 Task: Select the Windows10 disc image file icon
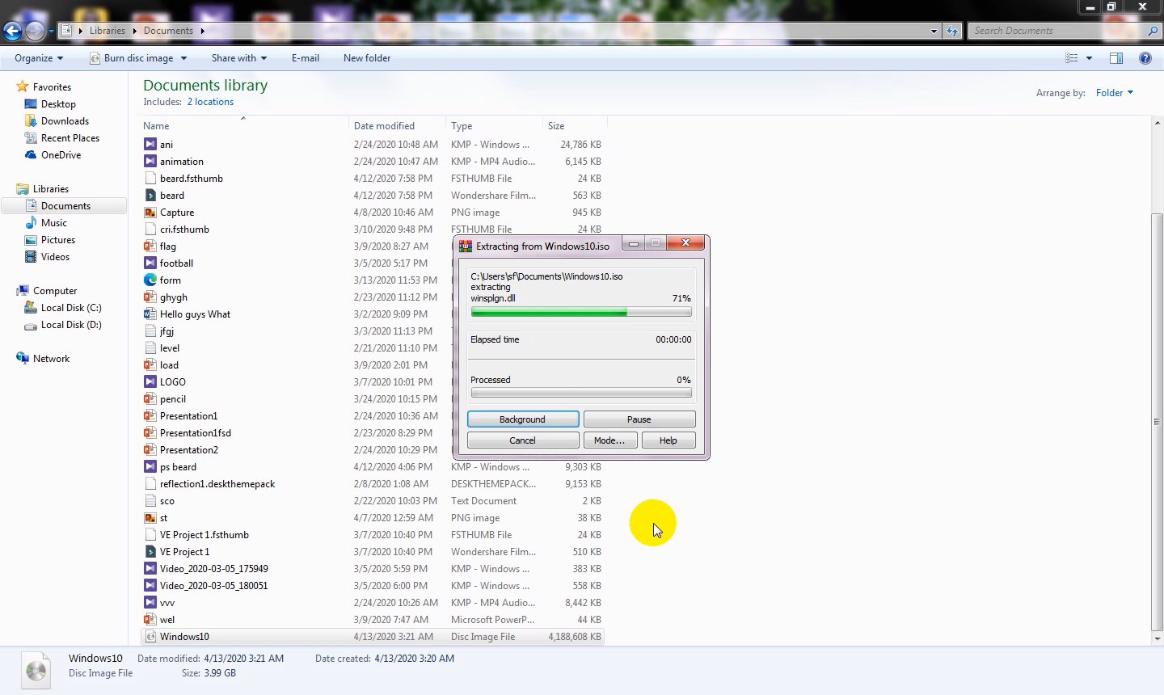click(x=150, y=637)
